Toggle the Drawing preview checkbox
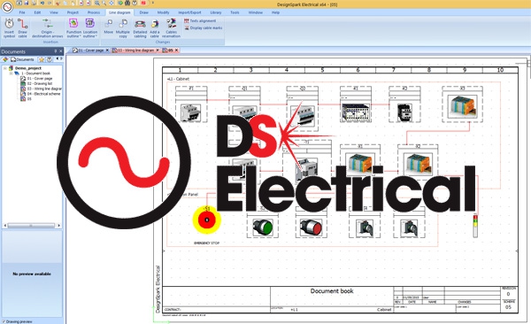Viewport: 531px width, 324px height. coord(4,321)
